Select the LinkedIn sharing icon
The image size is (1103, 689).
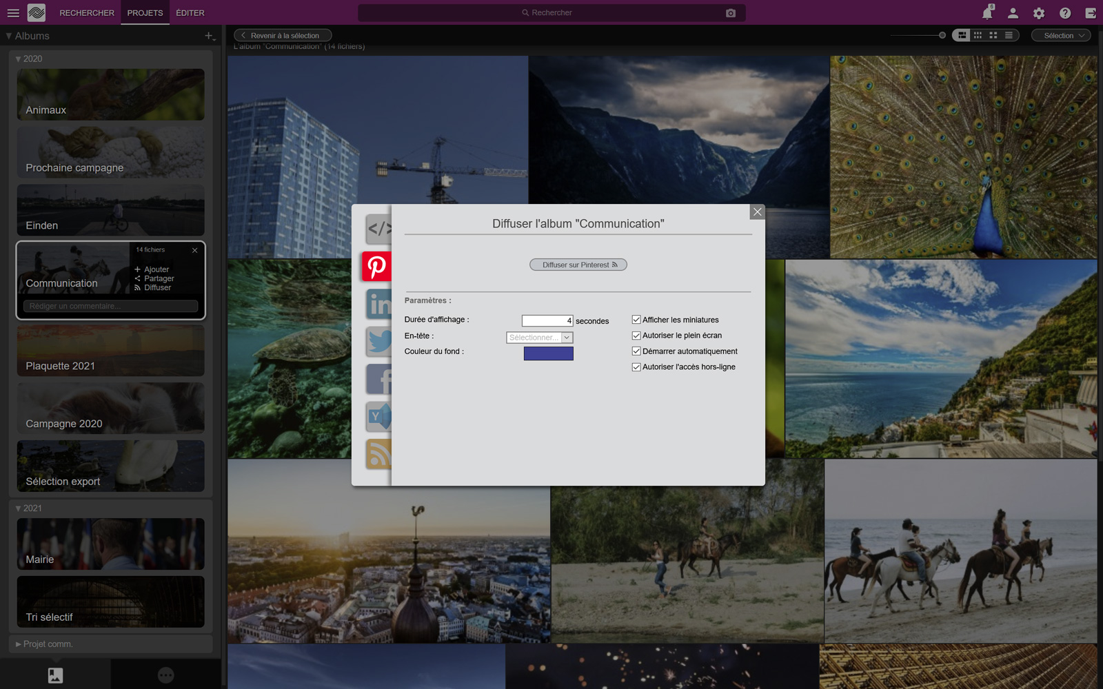[x=378, y=305]
